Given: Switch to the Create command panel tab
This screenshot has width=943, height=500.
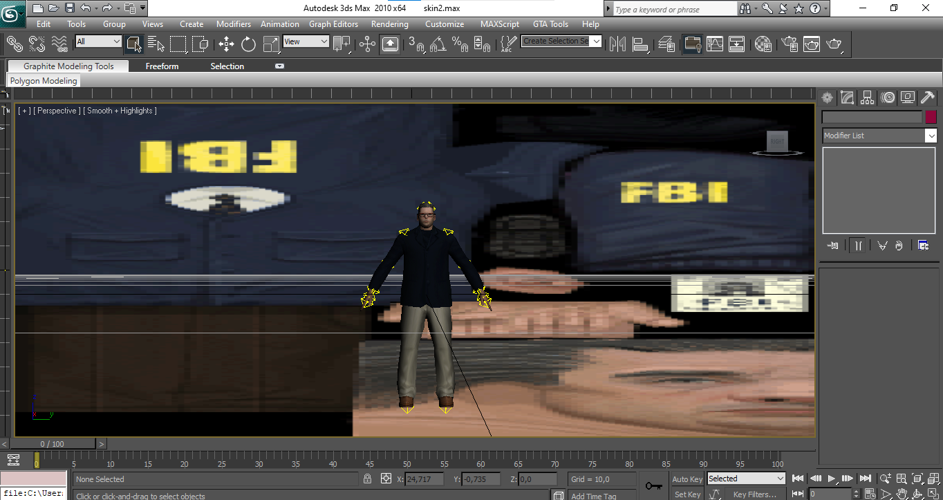Looking at the screenshot, I should [x=828, y=98].
